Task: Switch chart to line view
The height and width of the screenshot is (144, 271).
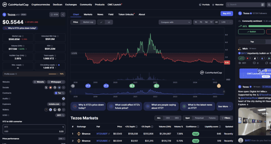Action: point(101,22)
